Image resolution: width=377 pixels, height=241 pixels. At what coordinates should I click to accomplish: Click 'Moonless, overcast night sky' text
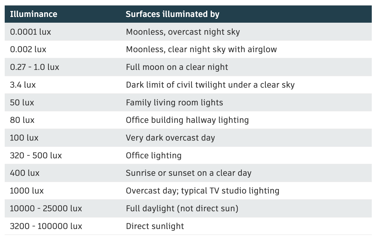click(x=183, y=32)
